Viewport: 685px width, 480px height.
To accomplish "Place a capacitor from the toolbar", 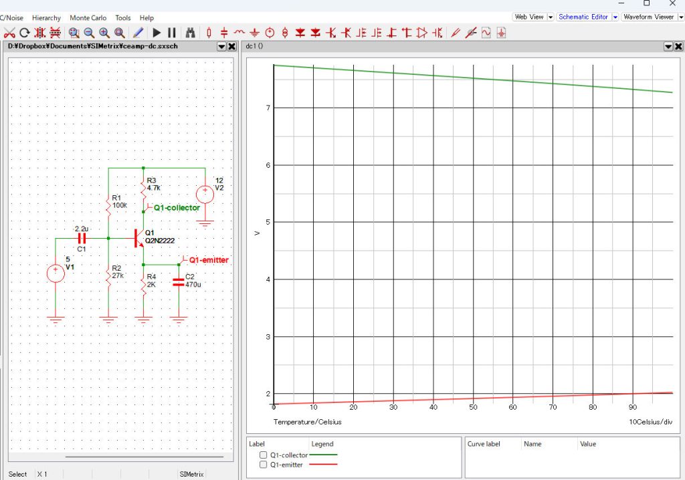I will pyautogui.click(x=224, y=32).
